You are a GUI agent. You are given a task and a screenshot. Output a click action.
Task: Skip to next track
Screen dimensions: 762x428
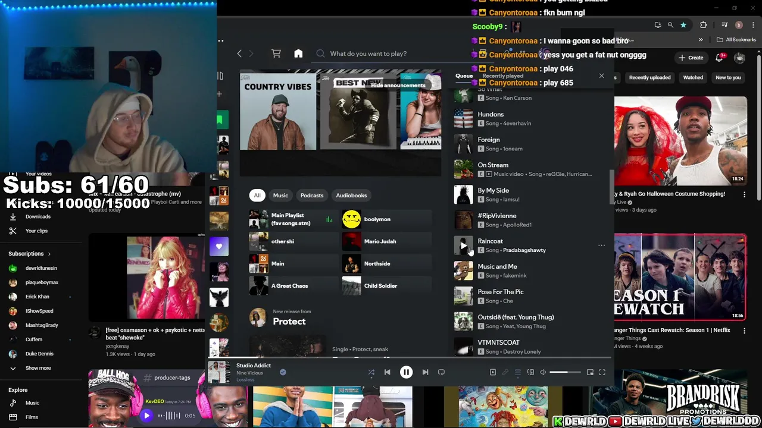425,372
